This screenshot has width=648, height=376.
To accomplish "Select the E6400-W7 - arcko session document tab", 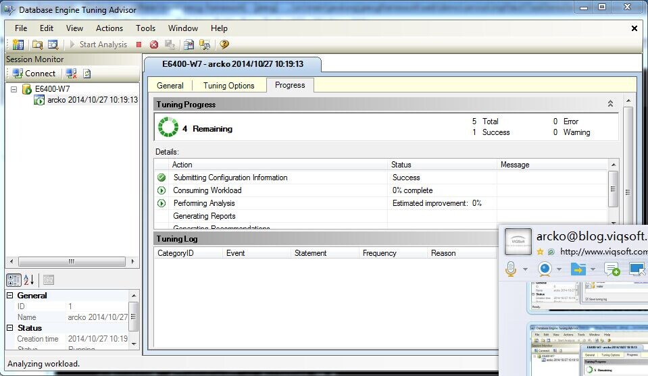I will click(232, 64).
